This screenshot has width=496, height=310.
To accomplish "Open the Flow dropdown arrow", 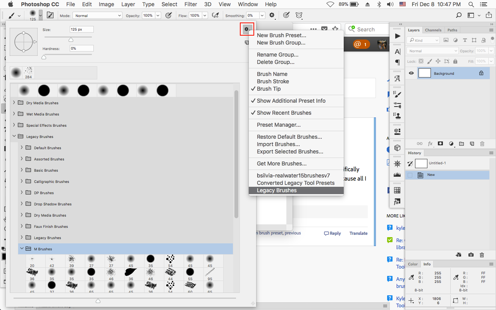I will coord(205,15).
